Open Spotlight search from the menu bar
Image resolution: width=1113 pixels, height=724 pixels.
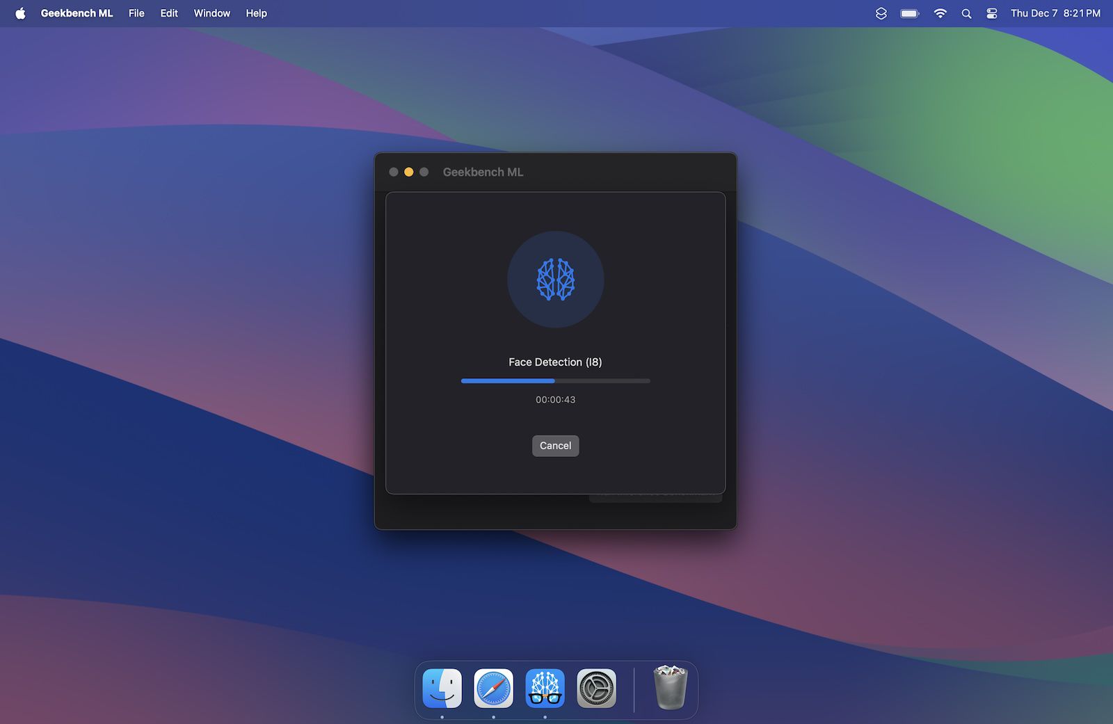coord(966,13)
